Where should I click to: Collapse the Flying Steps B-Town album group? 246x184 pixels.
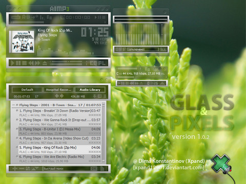[13, 105]
